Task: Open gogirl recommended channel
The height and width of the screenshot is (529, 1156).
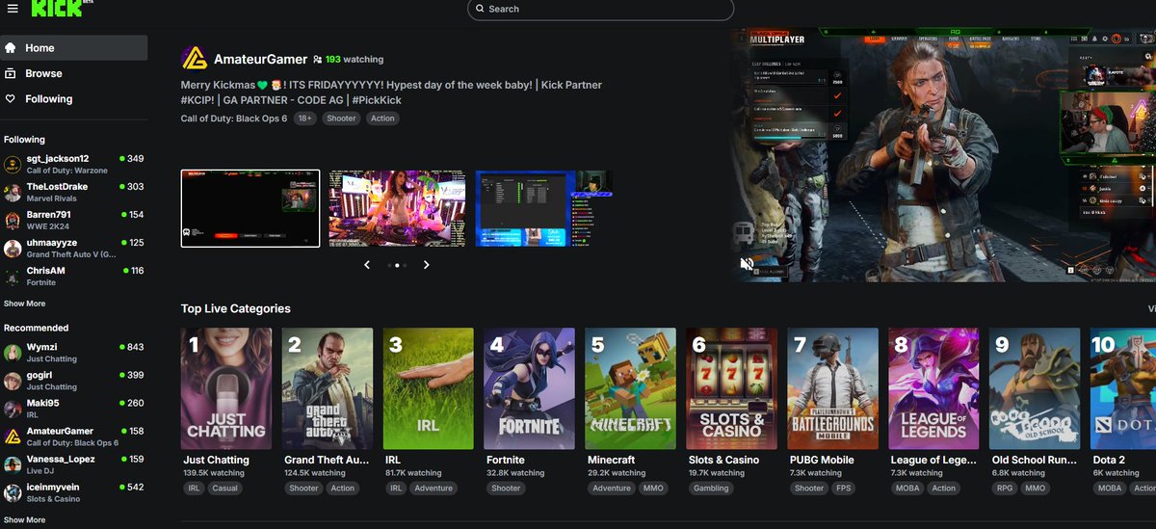Action: coord(74,381)
